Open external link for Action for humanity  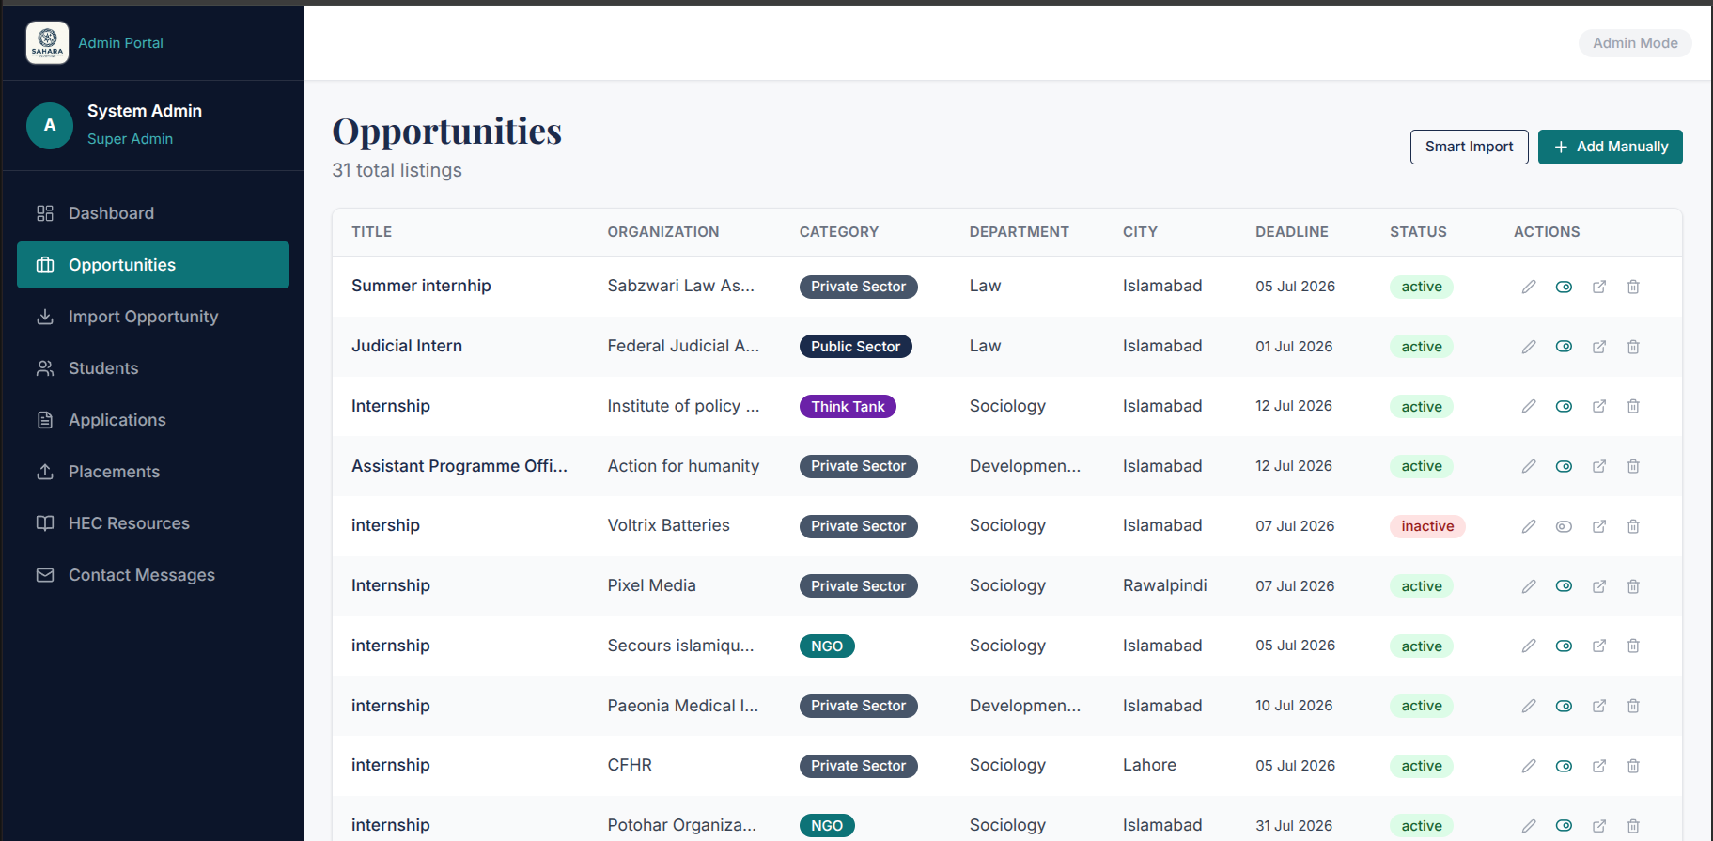pyautogui.click(x=1598, y=466)
